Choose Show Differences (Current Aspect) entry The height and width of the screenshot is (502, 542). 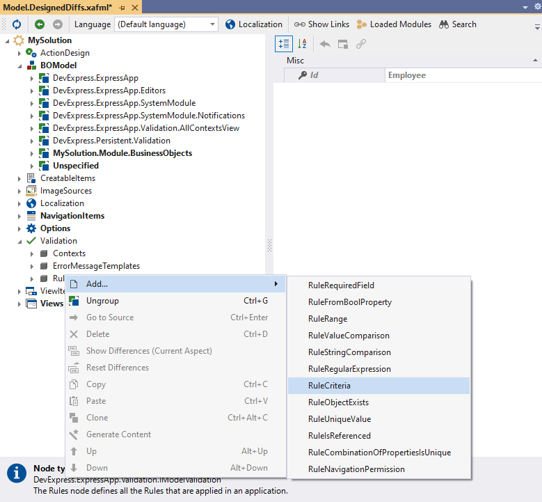tap(175, 351)
